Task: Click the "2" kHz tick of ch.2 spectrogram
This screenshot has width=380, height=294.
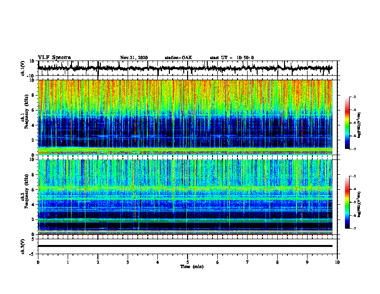Action: (33, 220)
